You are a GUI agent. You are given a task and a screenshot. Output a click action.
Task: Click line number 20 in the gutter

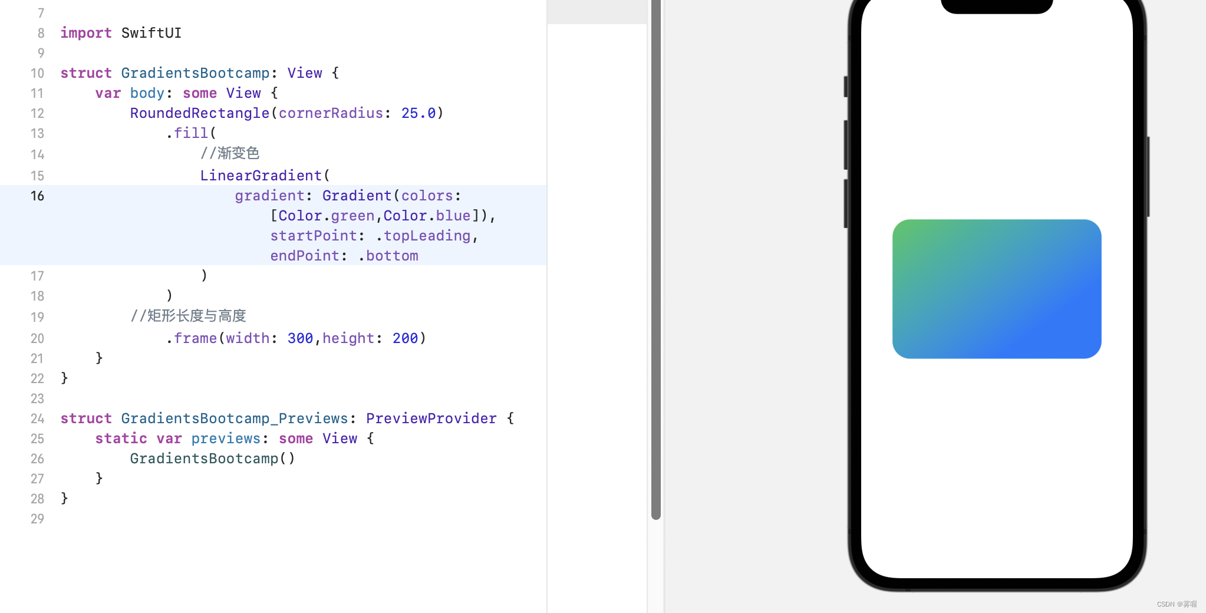37,338
